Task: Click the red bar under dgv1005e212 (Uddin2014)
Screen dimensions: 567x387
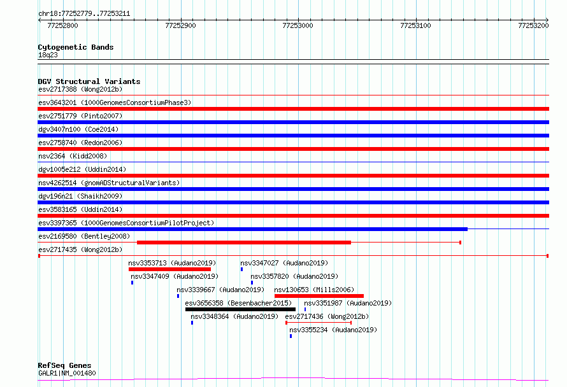Action: pyautogui.click(x=293, y=176)
